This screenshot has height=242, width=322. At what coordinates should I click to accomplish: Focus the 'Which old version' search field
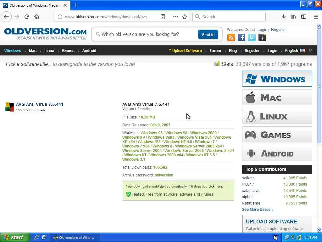pyautogui.click(x=146, y=34)
